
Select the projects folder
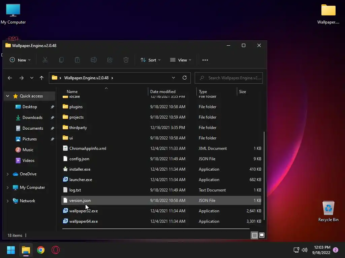(x=161, y=117)
